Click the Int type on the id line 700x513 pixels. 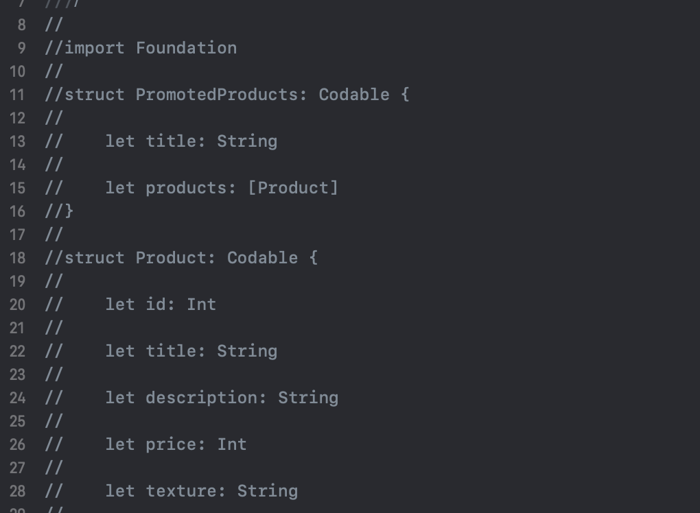coord(202,305)
